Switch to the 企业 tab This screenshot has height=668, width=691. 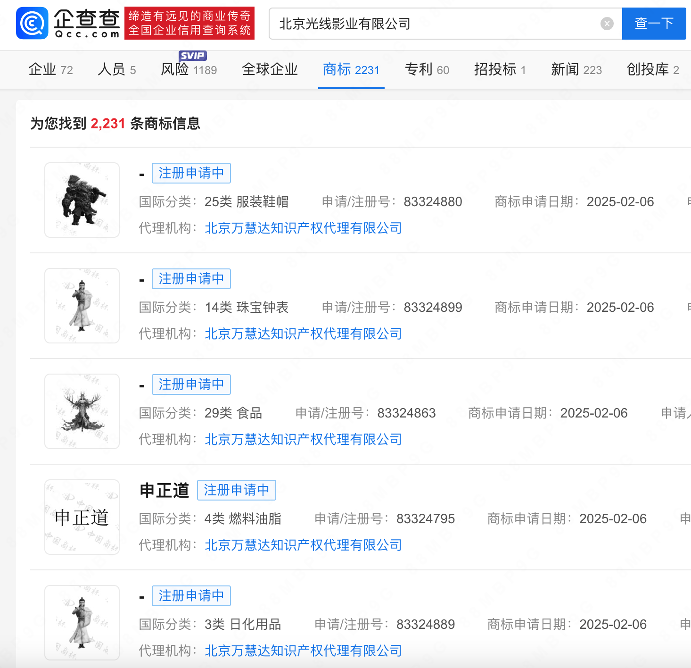50,70
